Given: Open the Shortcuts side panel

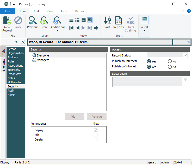Looking at the screenshot, I should point(4,65).
